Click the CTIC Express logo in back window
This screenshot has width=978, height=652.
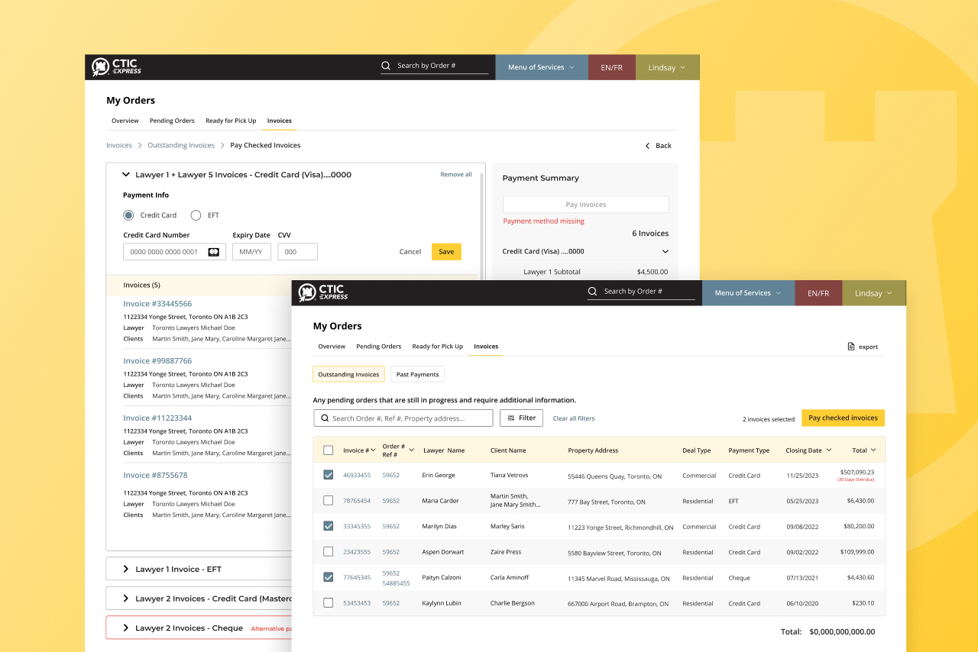point(116,67)
